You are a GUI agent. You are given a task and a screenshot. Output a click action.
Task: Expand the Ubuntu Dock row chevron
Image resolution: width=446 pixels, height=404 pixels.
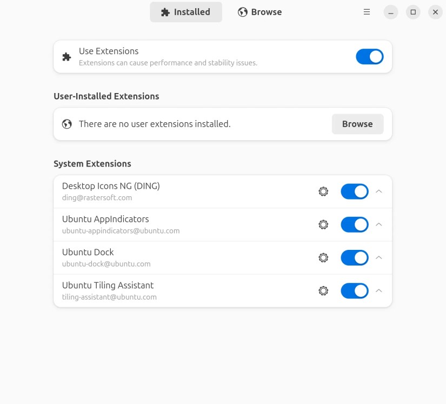click(379, 257)
